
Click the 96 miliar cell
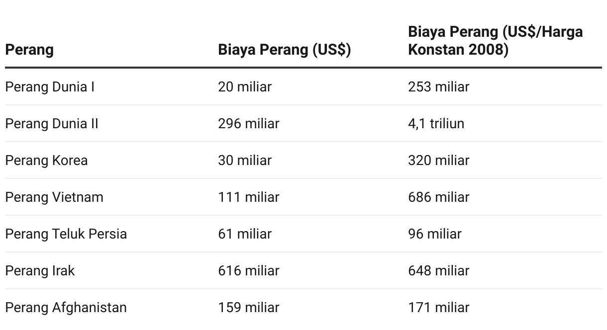tap(435, 234)
